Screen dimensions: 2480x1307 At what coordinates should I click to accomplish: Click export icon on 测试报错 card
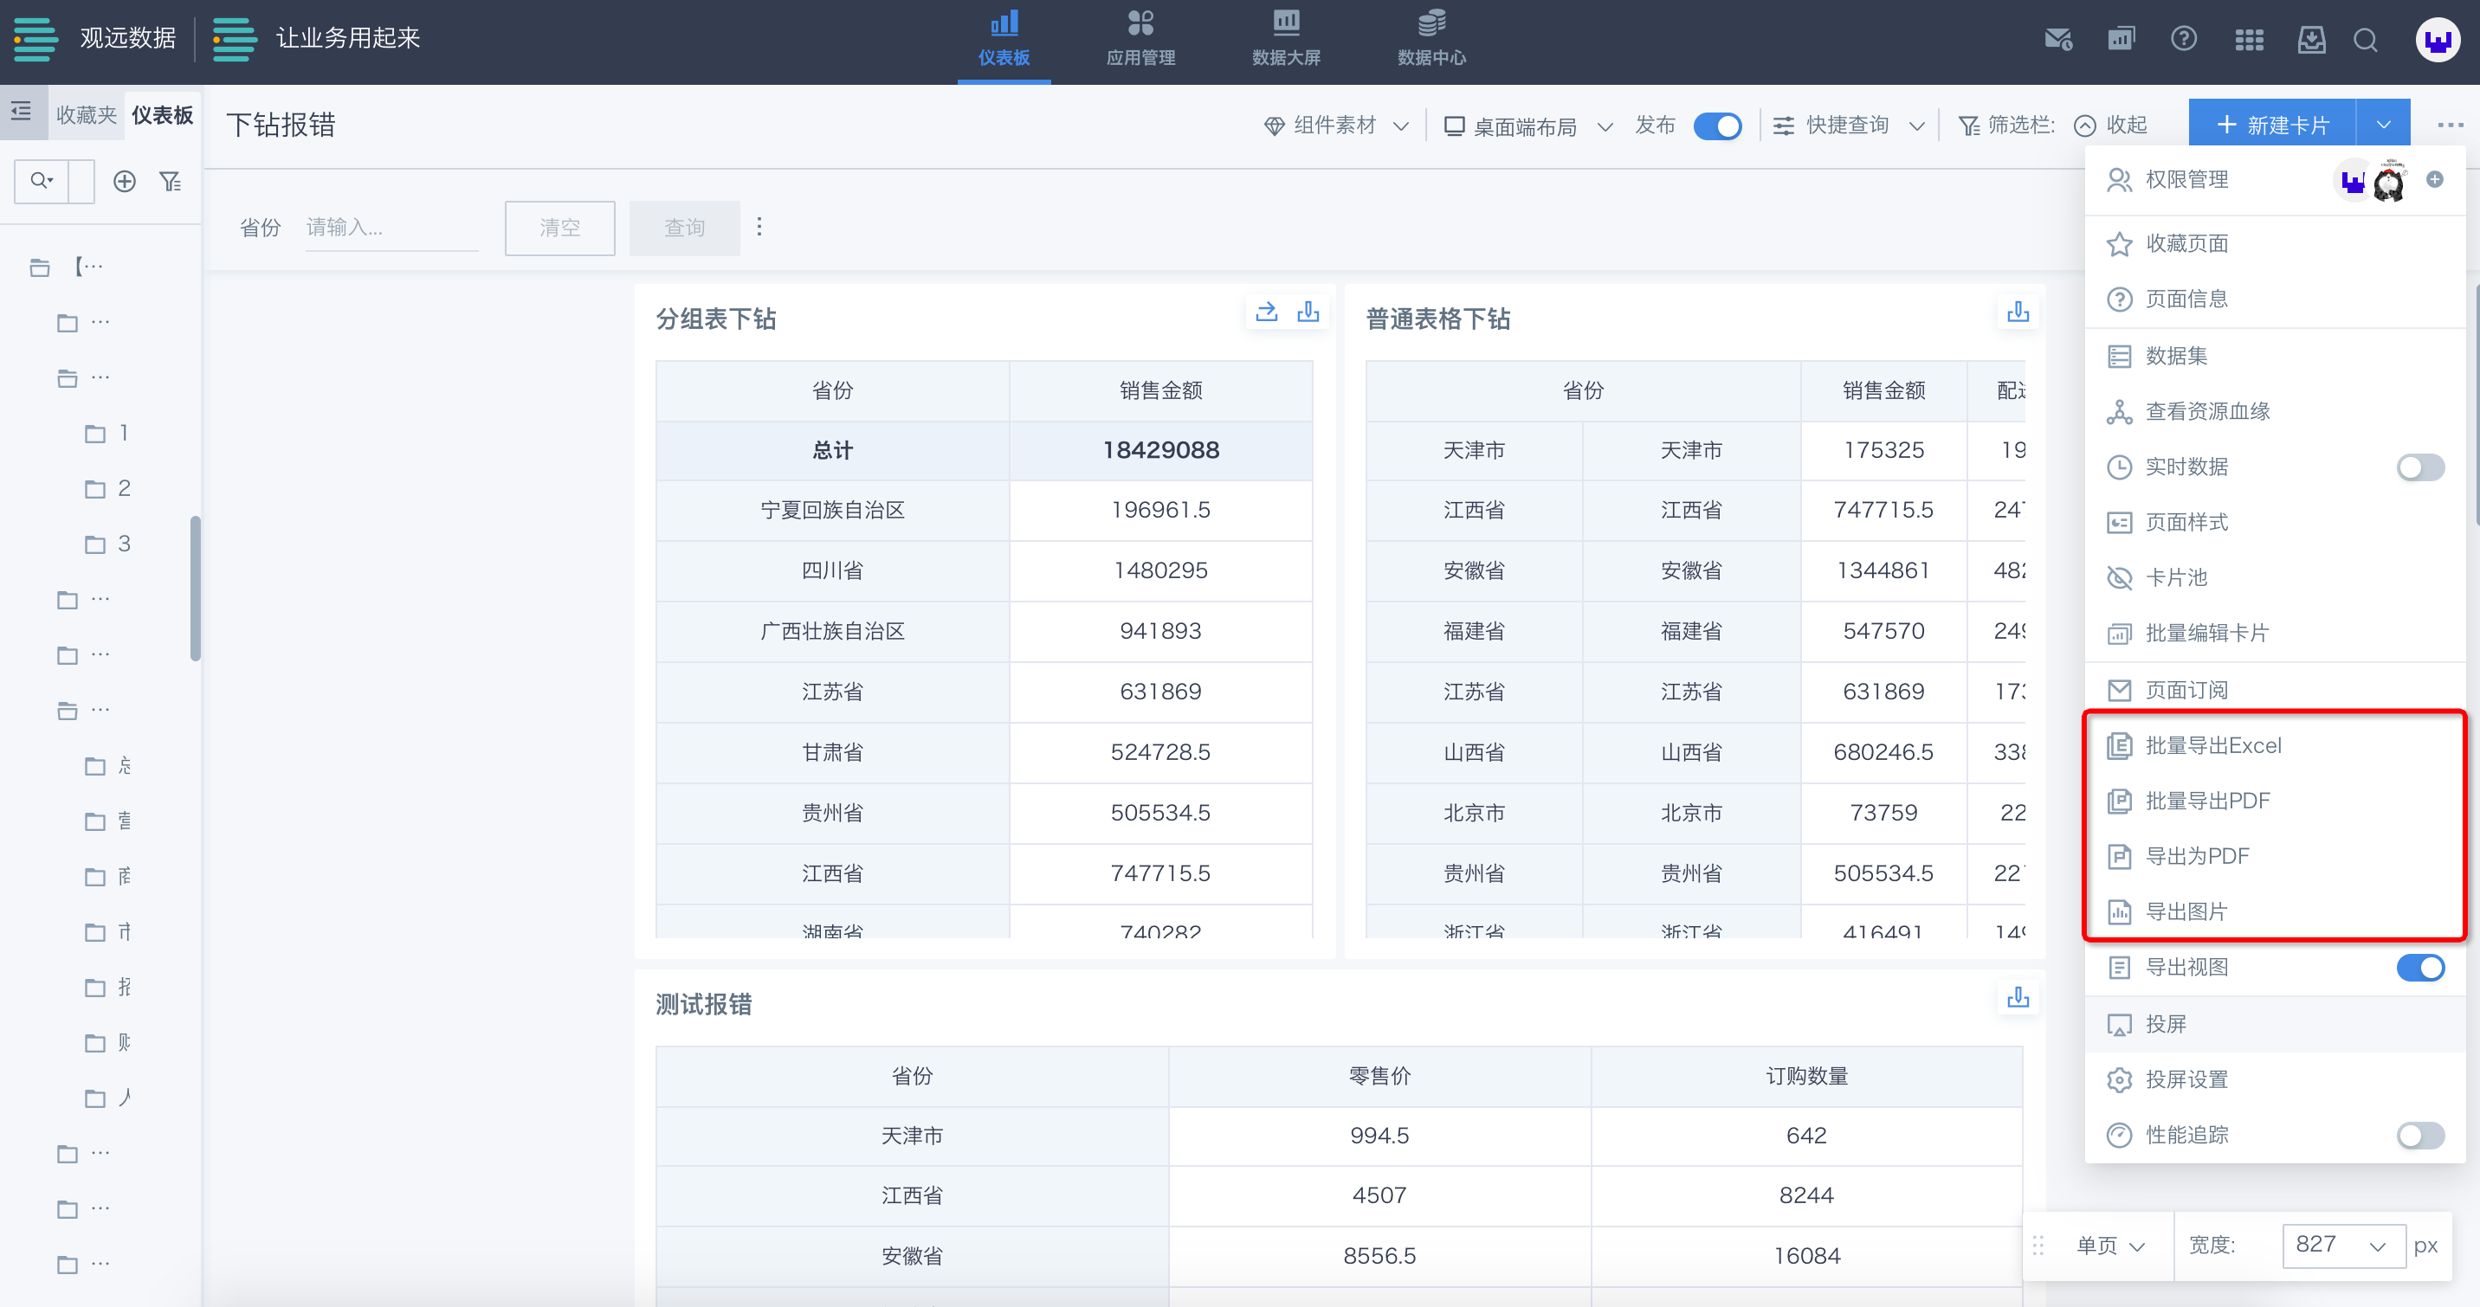pyautogui.click(x=2018, y=997)
